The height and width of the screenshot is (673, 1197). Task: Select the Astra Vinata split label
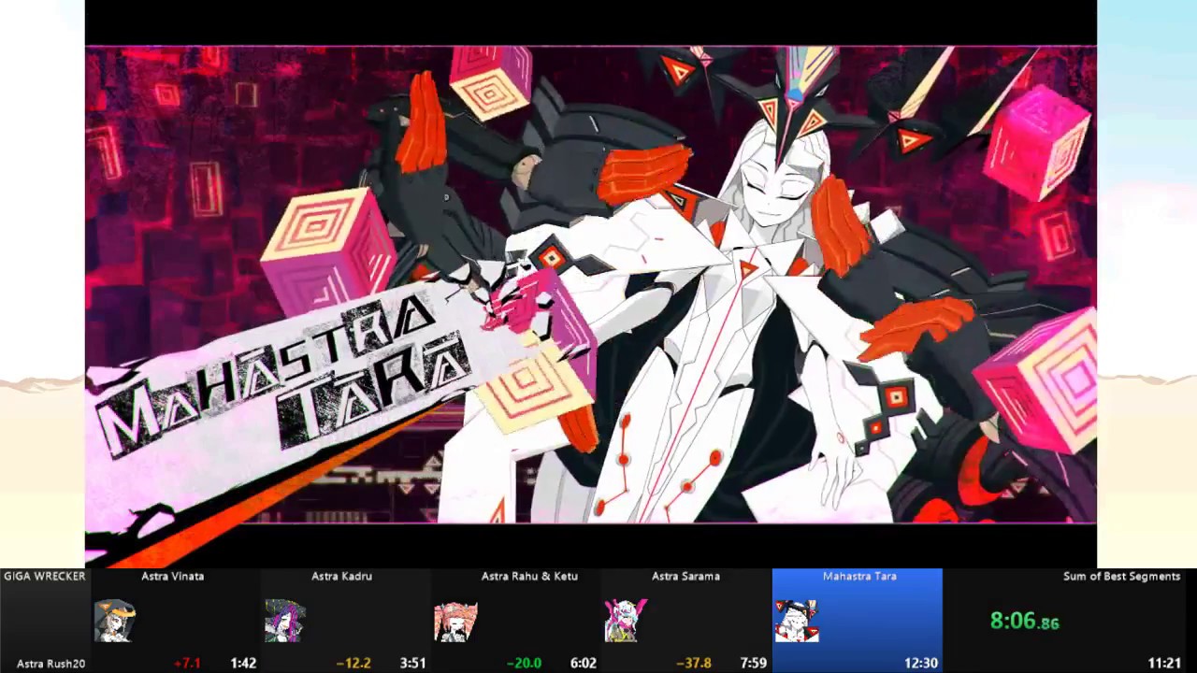[172, 577]
